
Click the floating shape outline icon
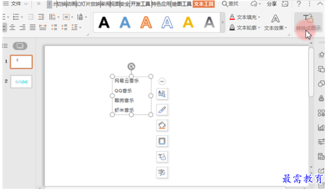point(162,141)
